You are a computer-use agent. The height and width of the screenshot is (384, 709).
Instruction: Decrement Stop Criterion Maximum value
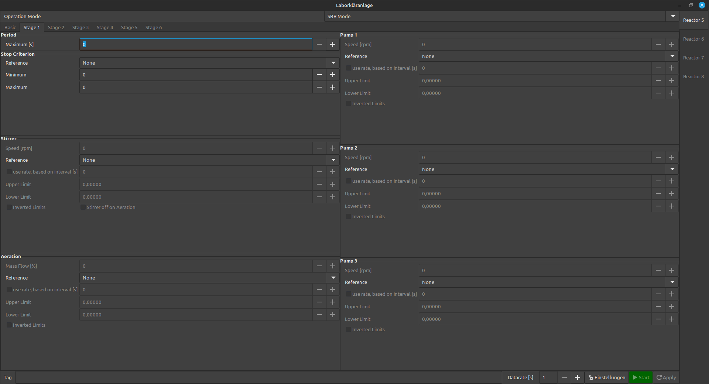pyautogui.click(x=319, y=87)
